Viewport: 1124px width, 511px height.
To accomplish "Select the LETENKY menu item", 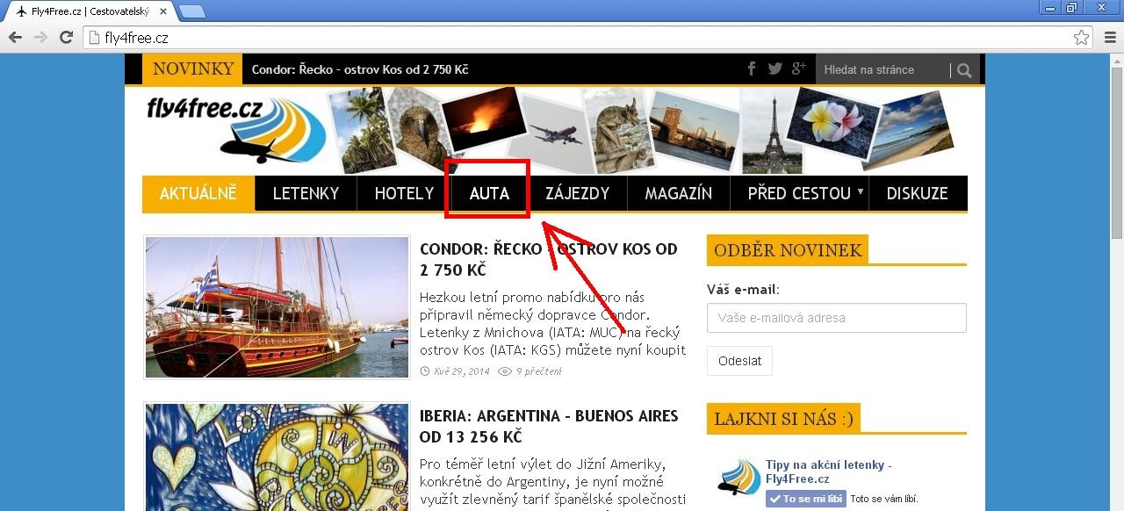I will pos(306,194).
